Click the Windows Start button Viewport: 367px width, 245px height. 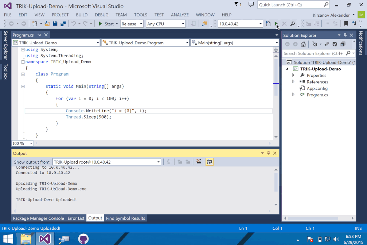[x=8, y=239]
